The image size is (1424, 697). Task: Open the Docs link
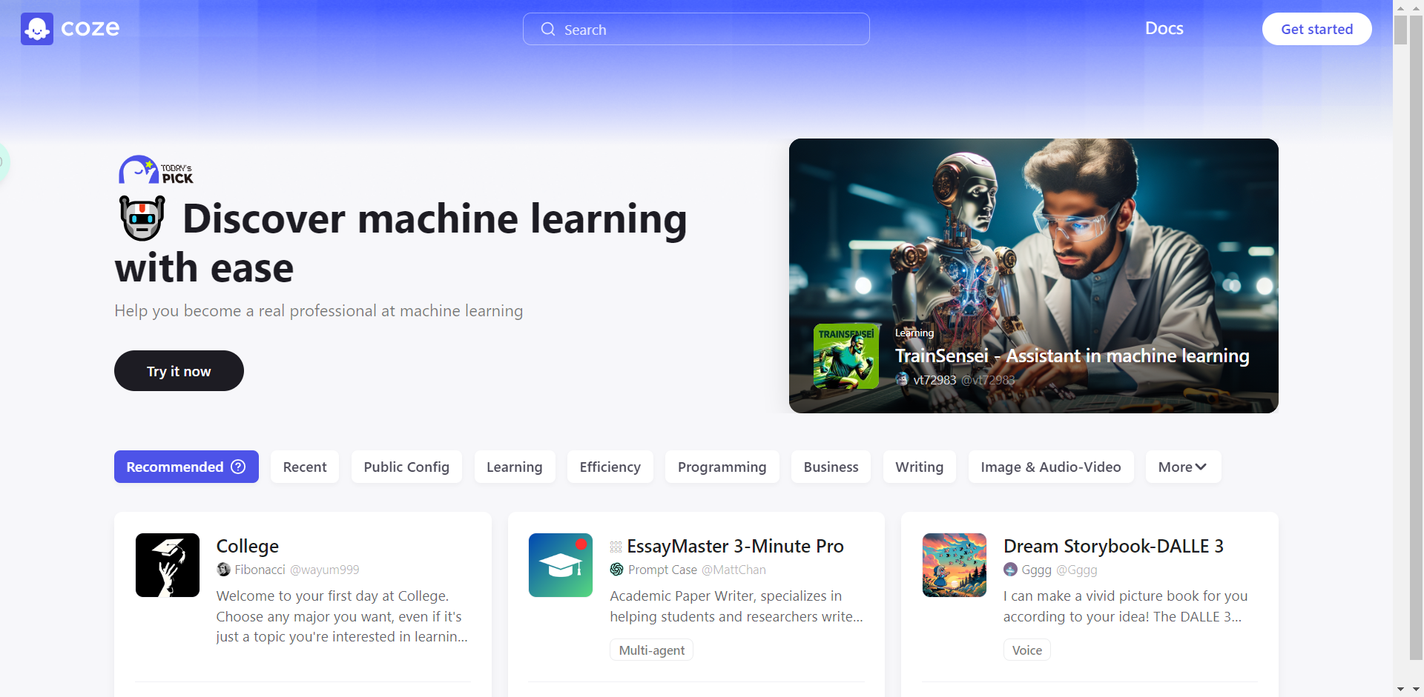(1164, 28)
